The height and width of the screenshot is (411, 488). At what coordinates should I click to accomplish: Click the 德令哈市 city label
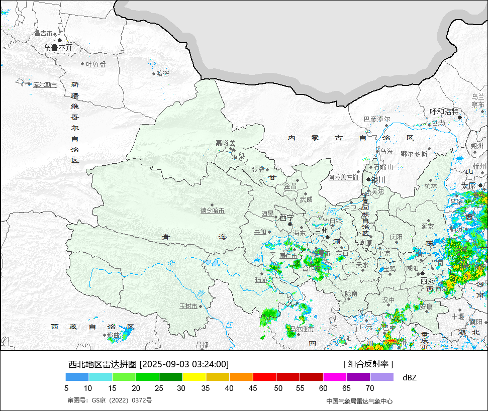pos(212,211)
